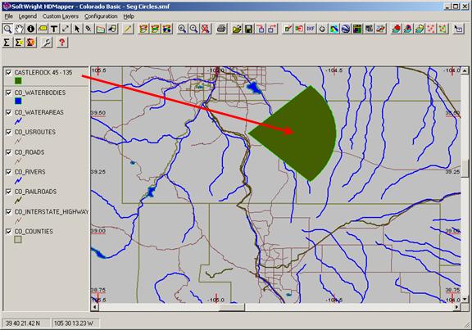
Task: Click the pointer-with-box icon at toolbar end
Action: 458,29
